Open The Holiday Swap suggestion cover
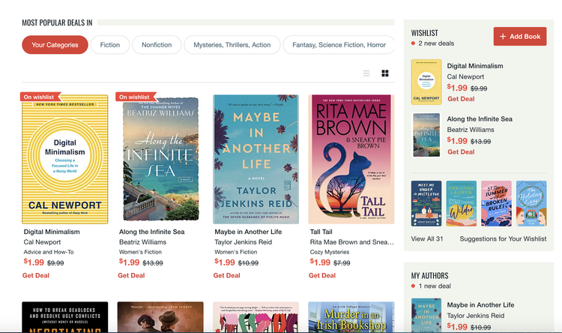The image size is (562, 333). pos(531,203)
